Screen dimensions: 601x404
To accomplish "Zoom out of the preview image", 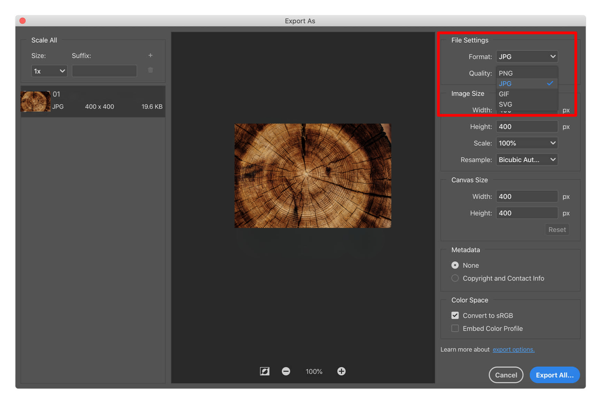I will [286, 371].
